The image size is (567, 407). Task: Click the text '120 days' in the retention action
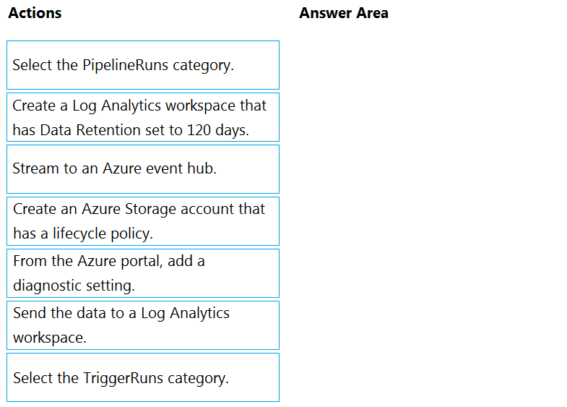217,130
